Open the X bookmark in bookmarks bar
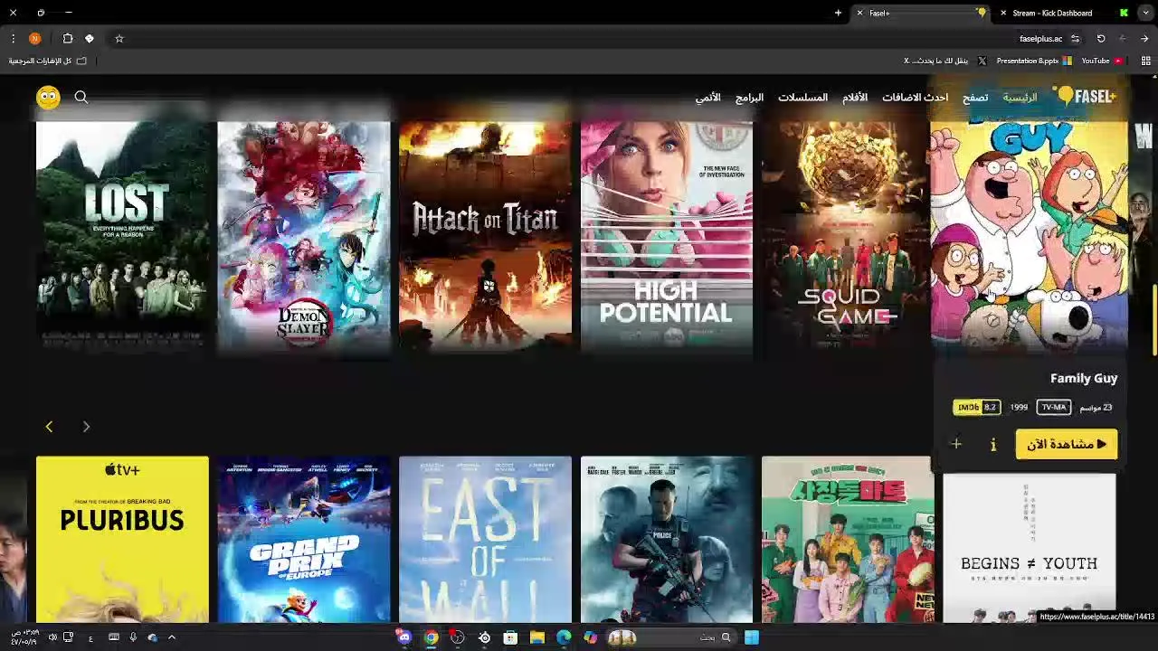 tap(944, 61)
